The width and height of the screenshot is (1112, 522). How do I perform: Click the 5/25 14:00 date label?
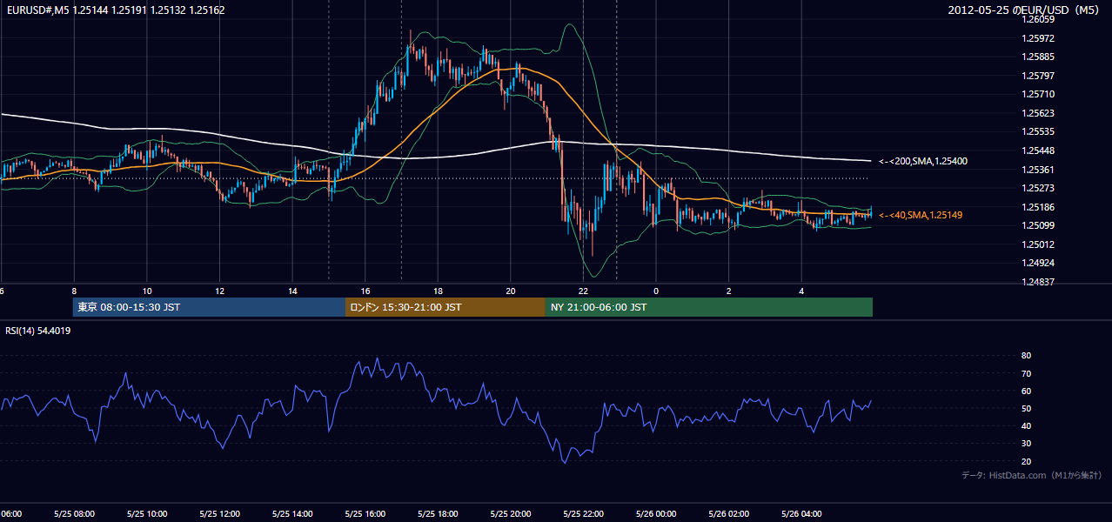(x=292, y=514)
